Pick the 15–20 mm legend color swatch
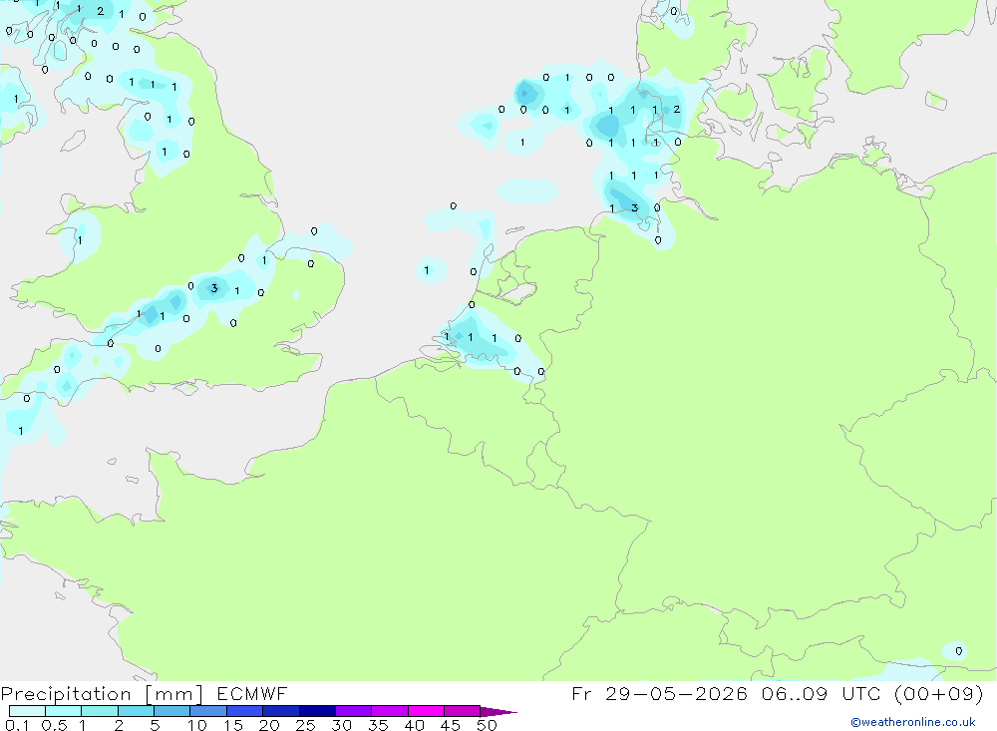This screenshot has height=731, width=997. point(245,711)
